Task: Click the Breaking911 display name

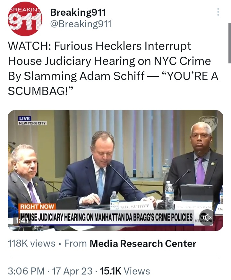Action: 78,12
